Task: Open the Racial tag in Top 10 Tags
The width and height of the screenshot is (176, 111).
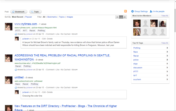Action: point(136,56)
